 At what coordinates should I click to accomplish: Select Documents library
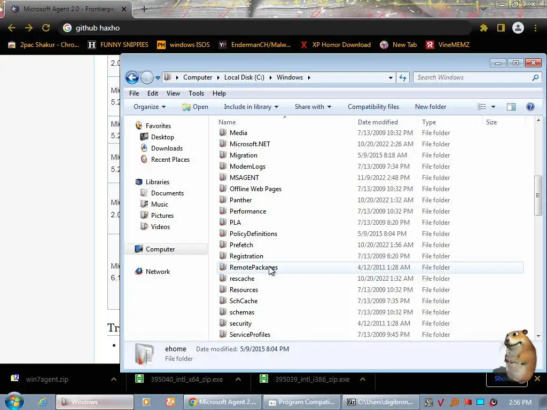[167, 193]
